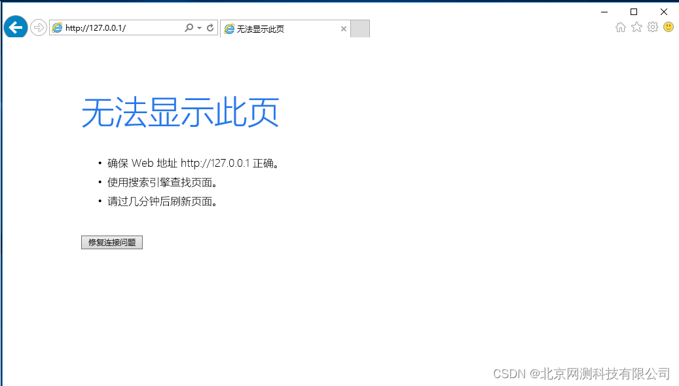Click the blue Back navigation arrow
This screenshot has height=386, width=679.
point(15,27)
